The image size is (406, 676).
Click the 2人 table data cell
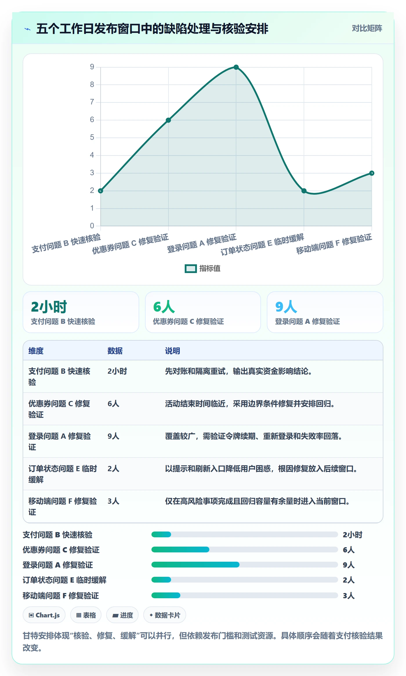tap(113, 469)
